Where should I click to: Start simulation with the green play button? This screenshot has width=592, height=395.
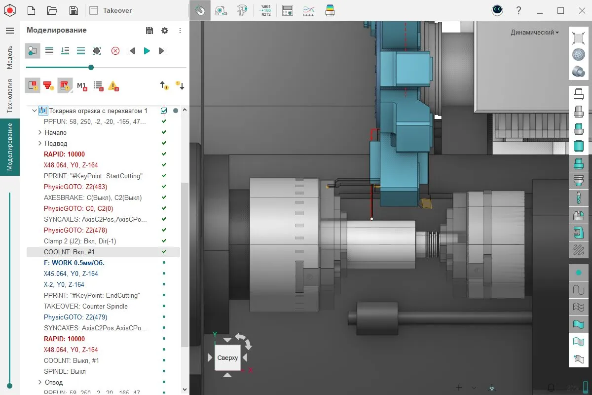pyautogui.click(x=147, y=51)
